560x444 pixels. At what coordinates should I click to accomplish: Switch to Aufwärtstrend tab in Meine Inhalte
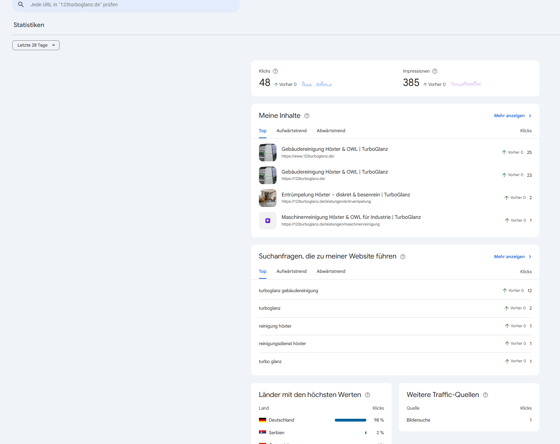point(291,131)
